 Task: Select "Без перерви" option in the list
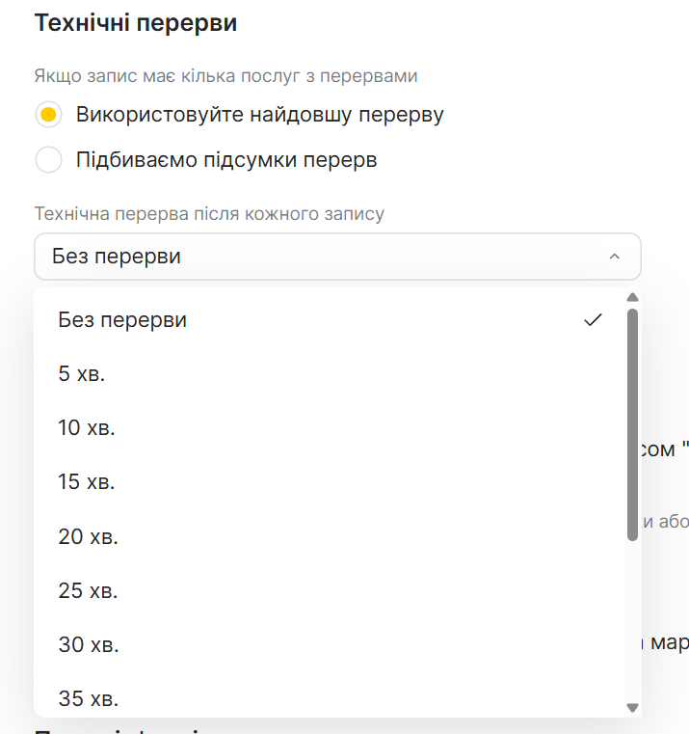(122, 320)
